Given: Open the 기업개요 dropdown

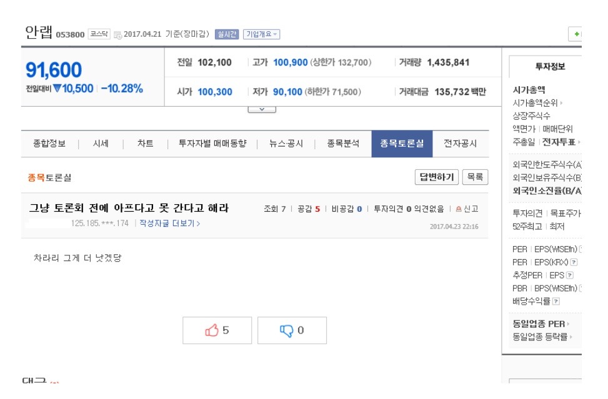Looking at the screenshot, I should pos(261,34).
